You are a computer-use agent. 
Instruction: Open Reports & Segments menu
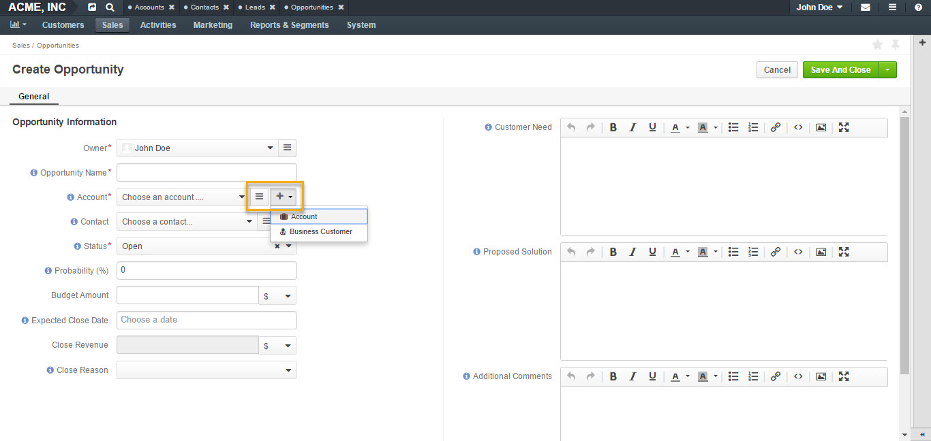(289, 25)
